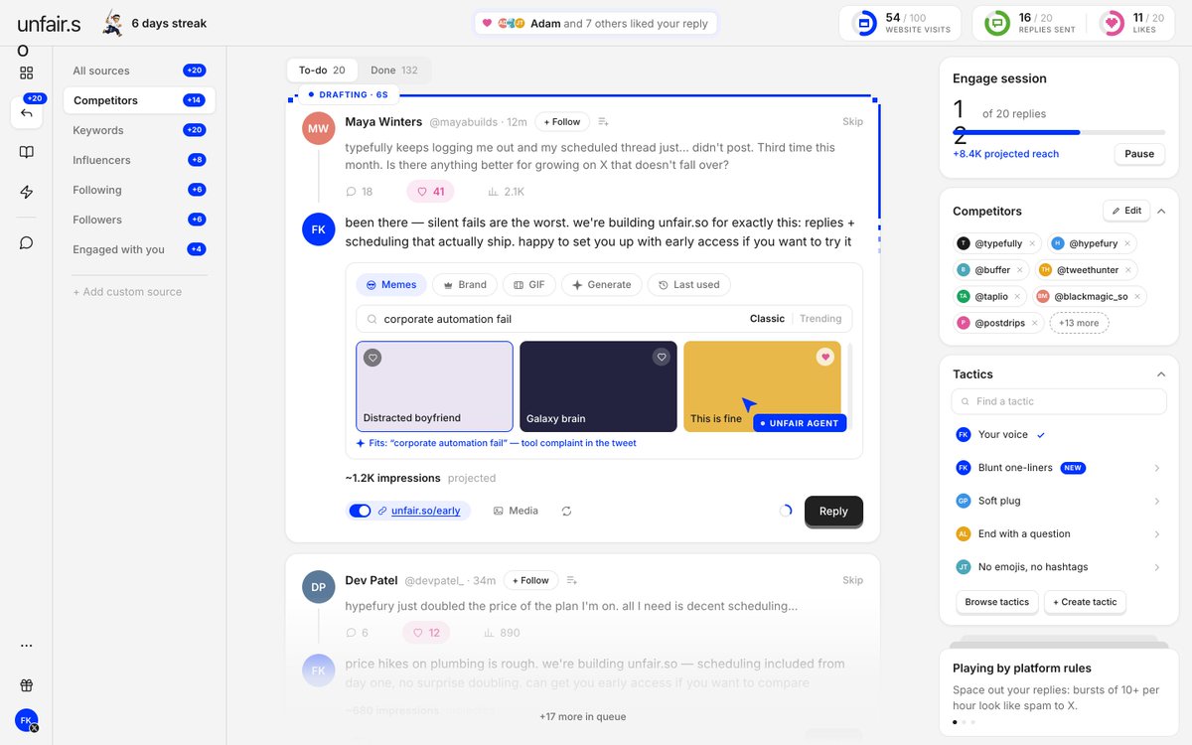Open the book library icon in left rail
Screen dimensions: 1192x745
(x=27, y=152)
